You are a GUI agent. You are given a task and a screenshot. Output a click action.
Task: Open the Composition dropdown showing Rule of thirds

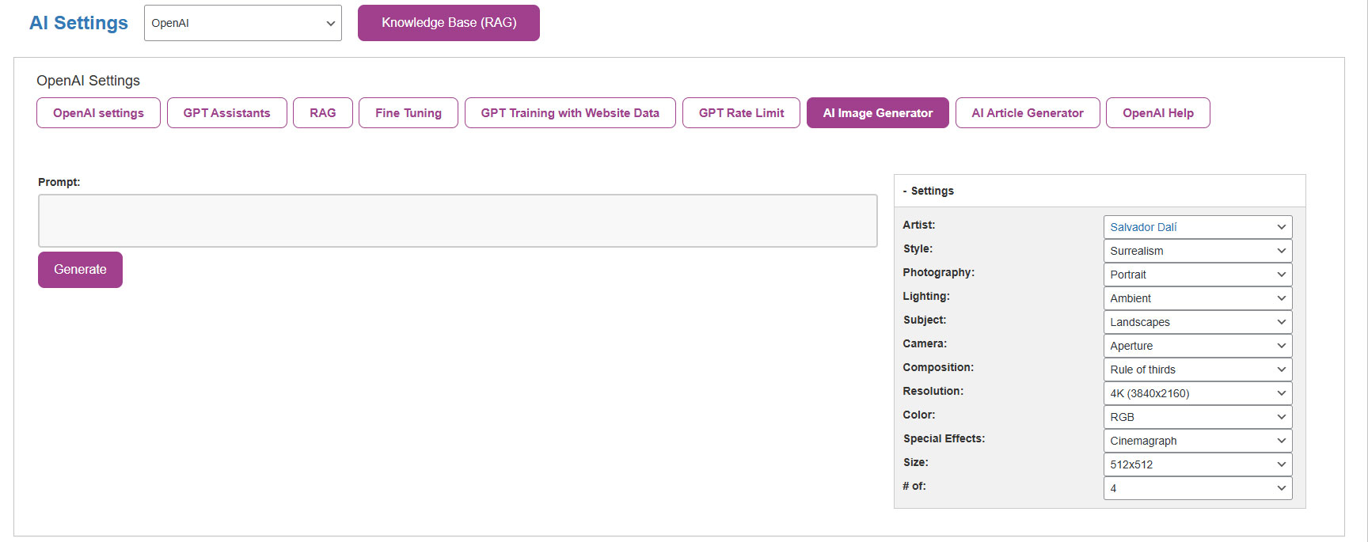[x=1197, y=370]
